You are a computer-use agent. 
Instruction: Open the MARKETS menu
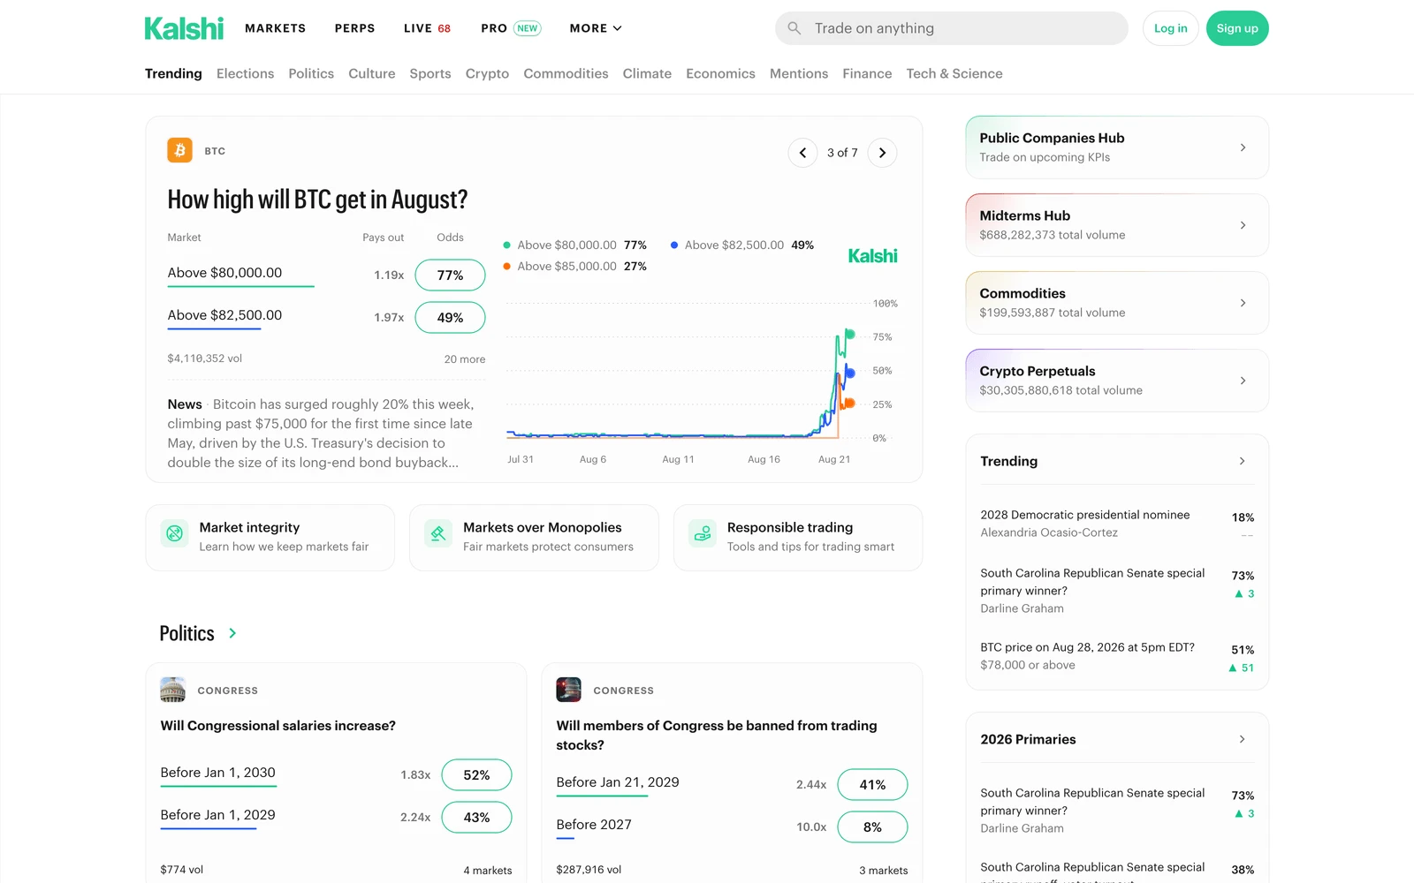coord(275,28)
